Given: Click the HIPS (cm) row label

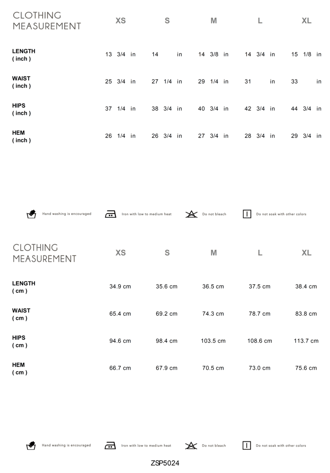Looking at the screenshot, I should 19,341.
